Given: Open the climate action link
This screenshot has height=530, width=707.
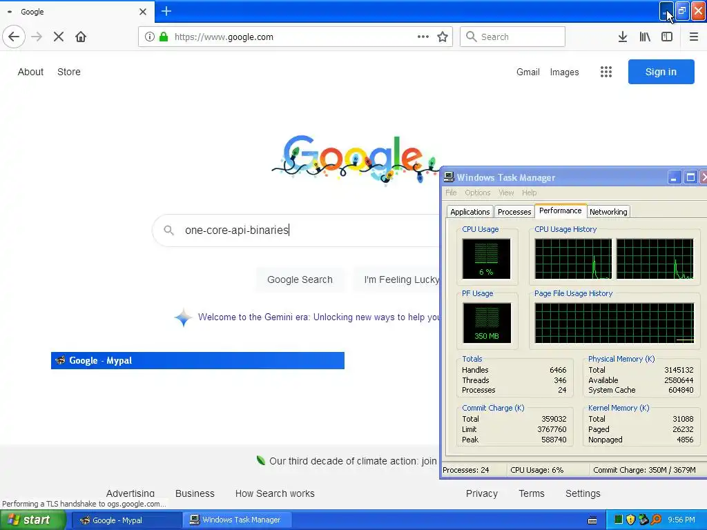Looking at the screenshot, I should click(353, 461).
